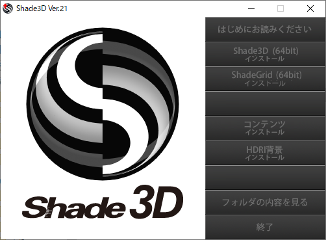Close the Shade3D Ver.21 window

coord(310,8)
